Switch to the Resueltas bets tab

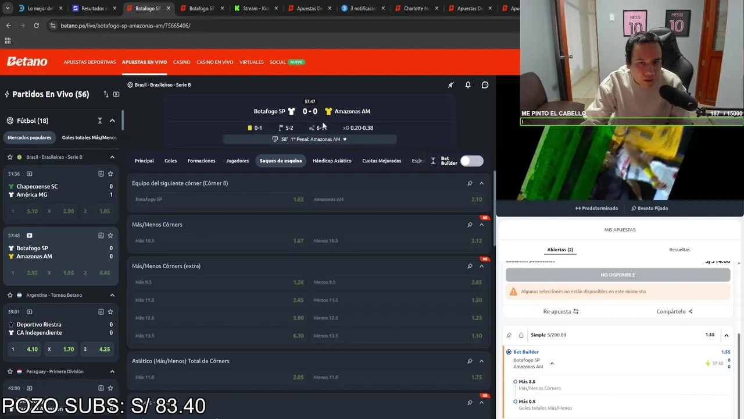pos(679,250)
